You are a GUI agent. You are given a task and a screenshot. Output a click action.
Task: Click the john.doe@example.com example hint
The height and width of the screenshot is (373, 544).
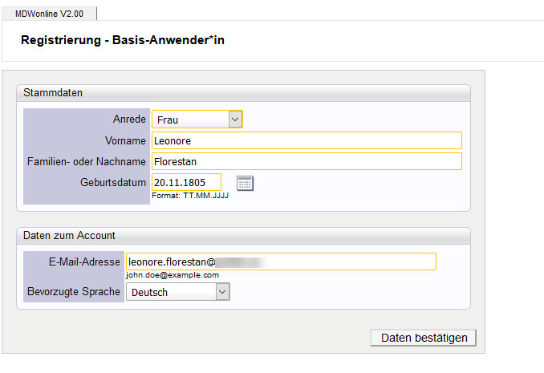173,275
